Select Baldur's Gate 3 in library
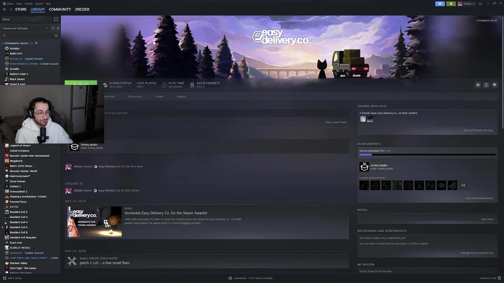Viewport: 504px width, 283px height. [x=19, y=74]
